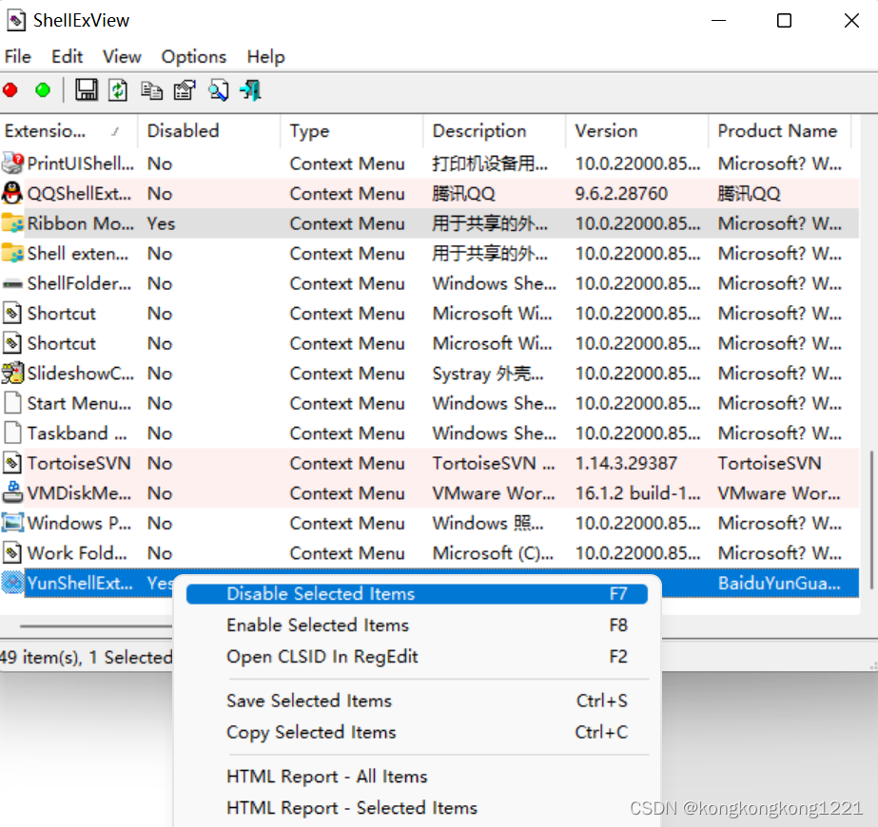Viewport: 878px width, 827px height.
Task: Open the Edit menu
Action: click(68, 56)
